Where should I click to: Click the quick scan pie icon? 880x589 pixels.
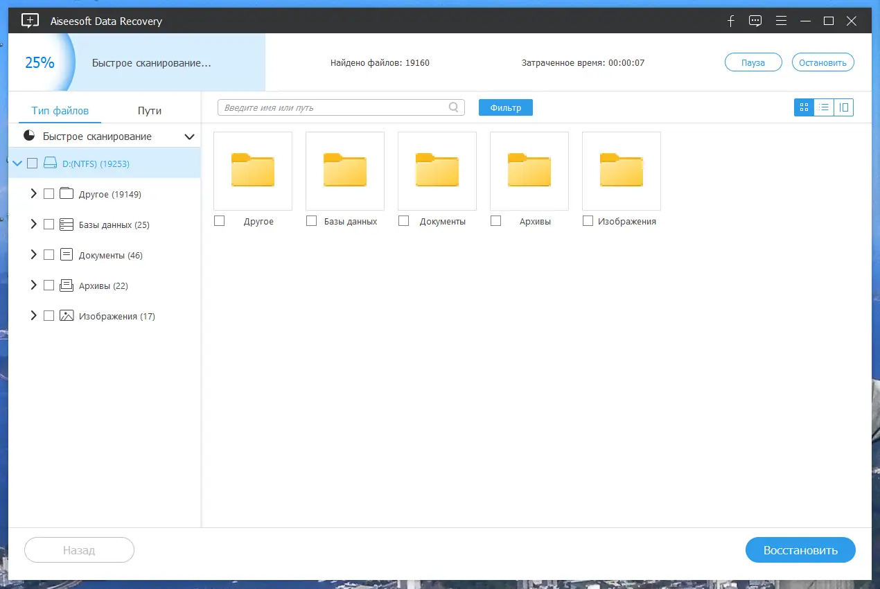[x=29, y=136]
